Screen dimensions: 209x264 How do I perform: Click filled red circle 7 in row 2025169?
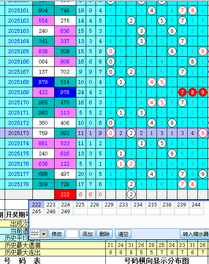[182, 92]
